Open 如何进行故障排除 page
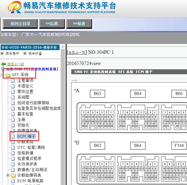187x185 pixels. [33, 103]
